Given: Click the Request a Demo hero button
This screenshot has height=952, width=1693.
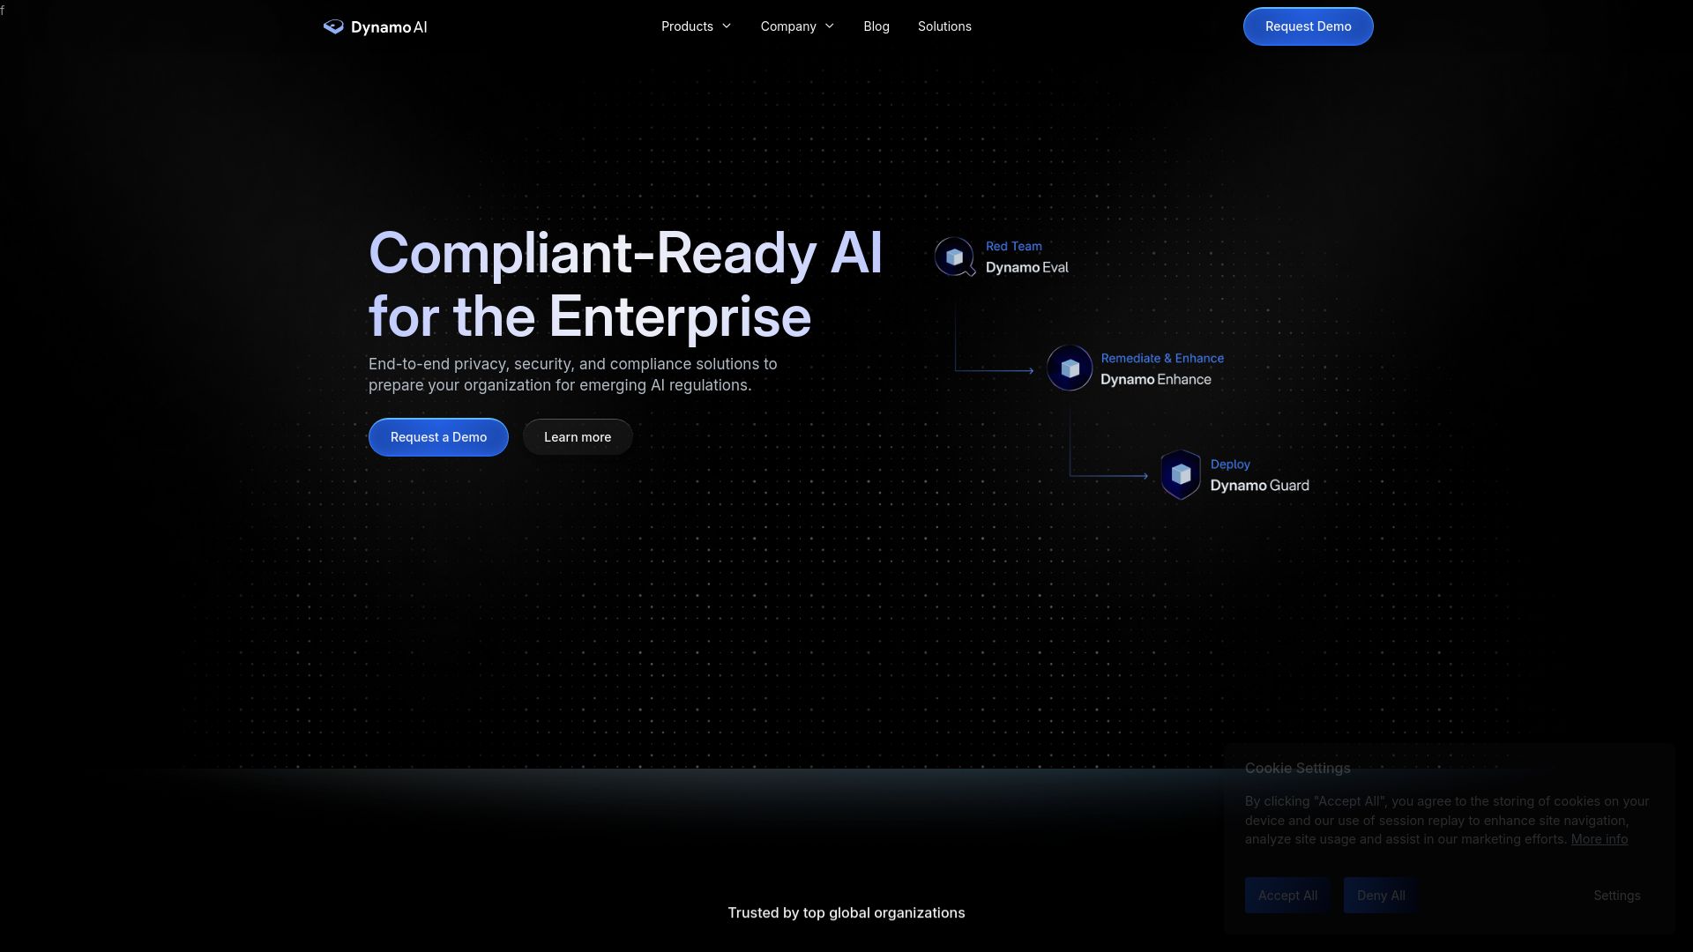Looking at the screenshot, I should [x=438, y=437].
